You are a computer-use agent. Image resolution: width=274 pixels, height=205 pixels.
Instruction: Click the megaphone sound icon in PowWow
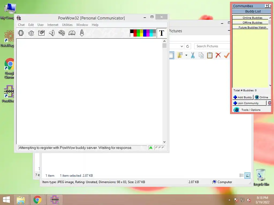click(52, 33)
